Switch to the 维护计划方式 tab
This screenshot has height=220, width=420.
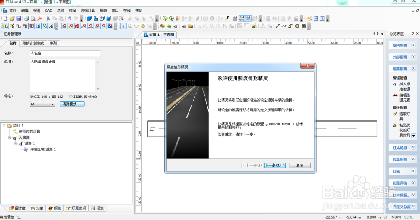pyautogui.click(x=33, y=43)
